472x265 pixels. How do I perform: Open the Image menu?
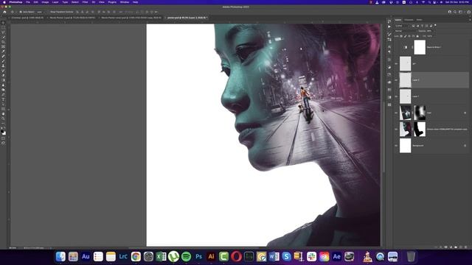point(45,2)
